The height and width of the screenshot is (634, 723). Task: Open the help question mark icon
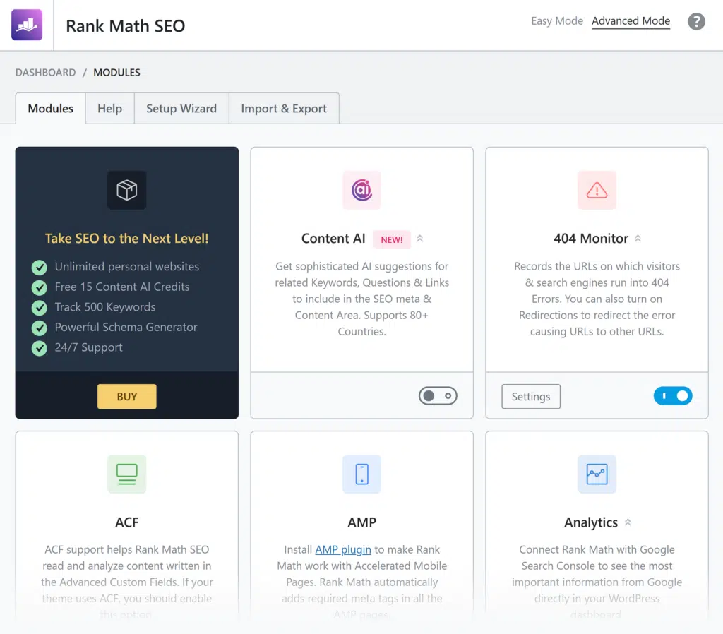[696, 21]
